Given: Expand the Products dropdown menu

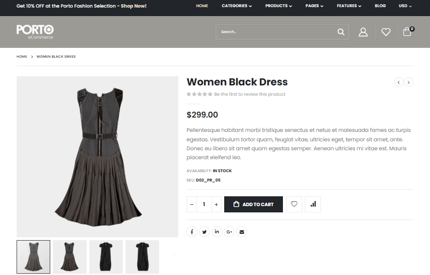Looking at the screenshot, I should point(278,6).
